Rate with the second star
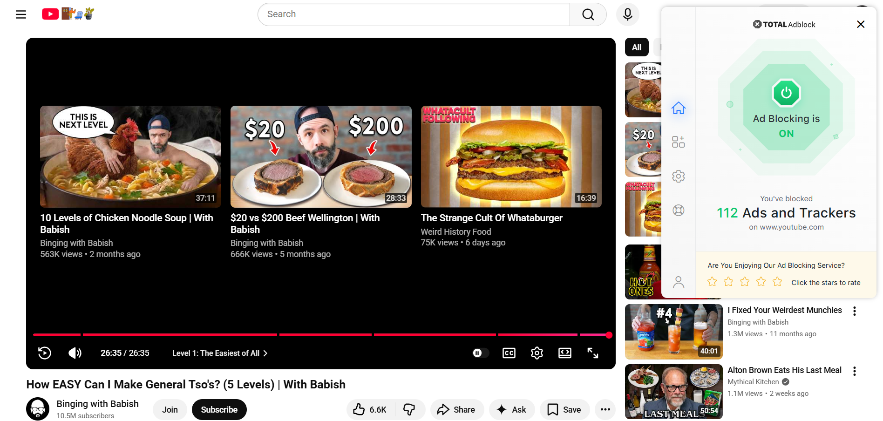 [728, 282]
